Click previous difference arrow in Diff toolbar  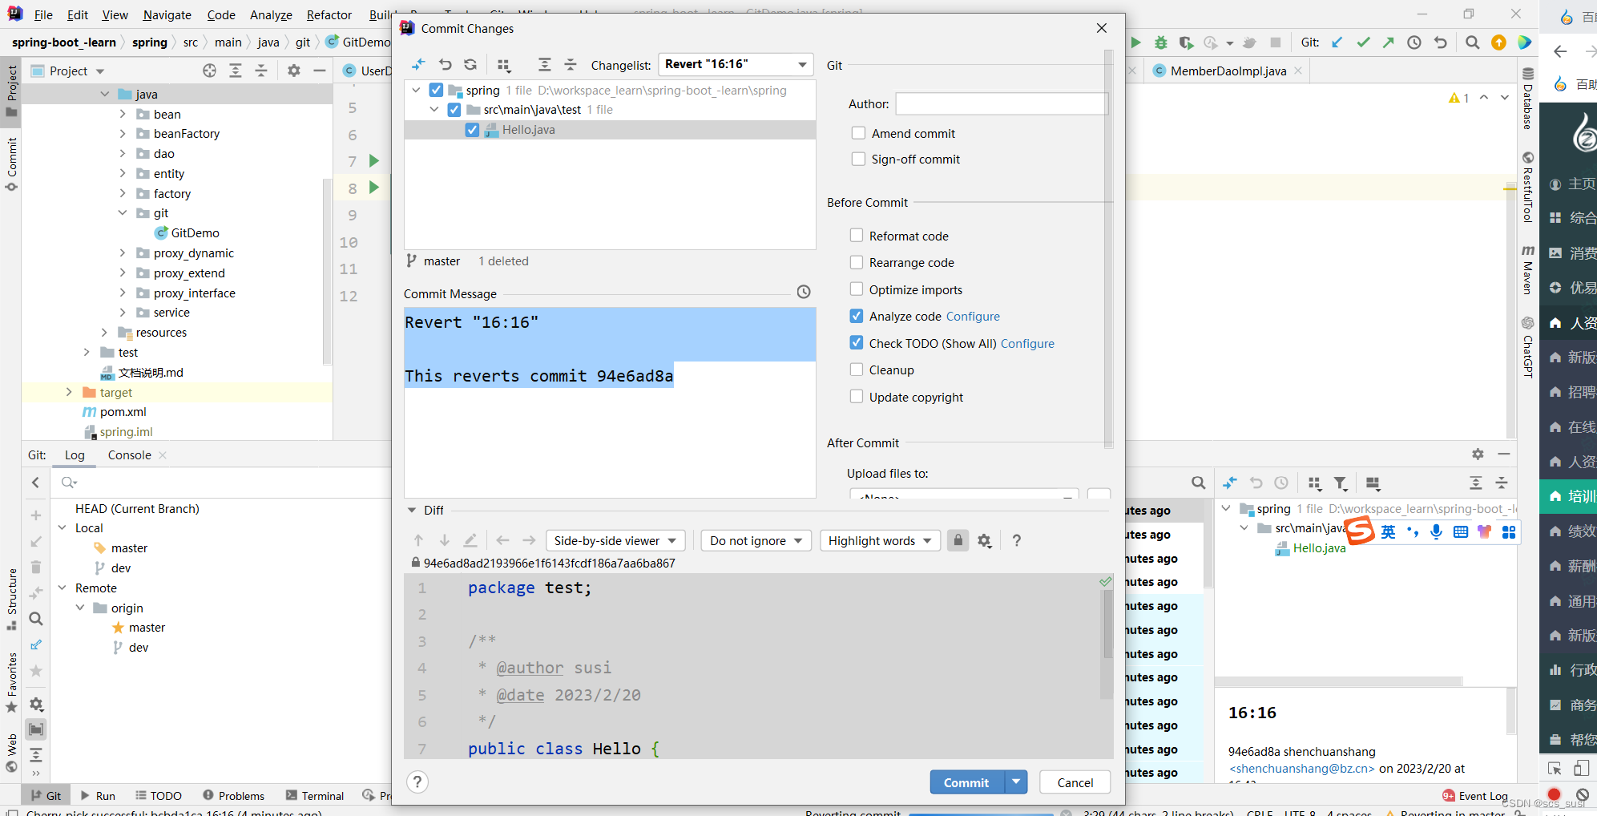click(418, 540)
